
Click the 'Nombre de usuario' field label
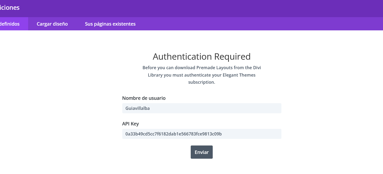(x=144, y=98)
